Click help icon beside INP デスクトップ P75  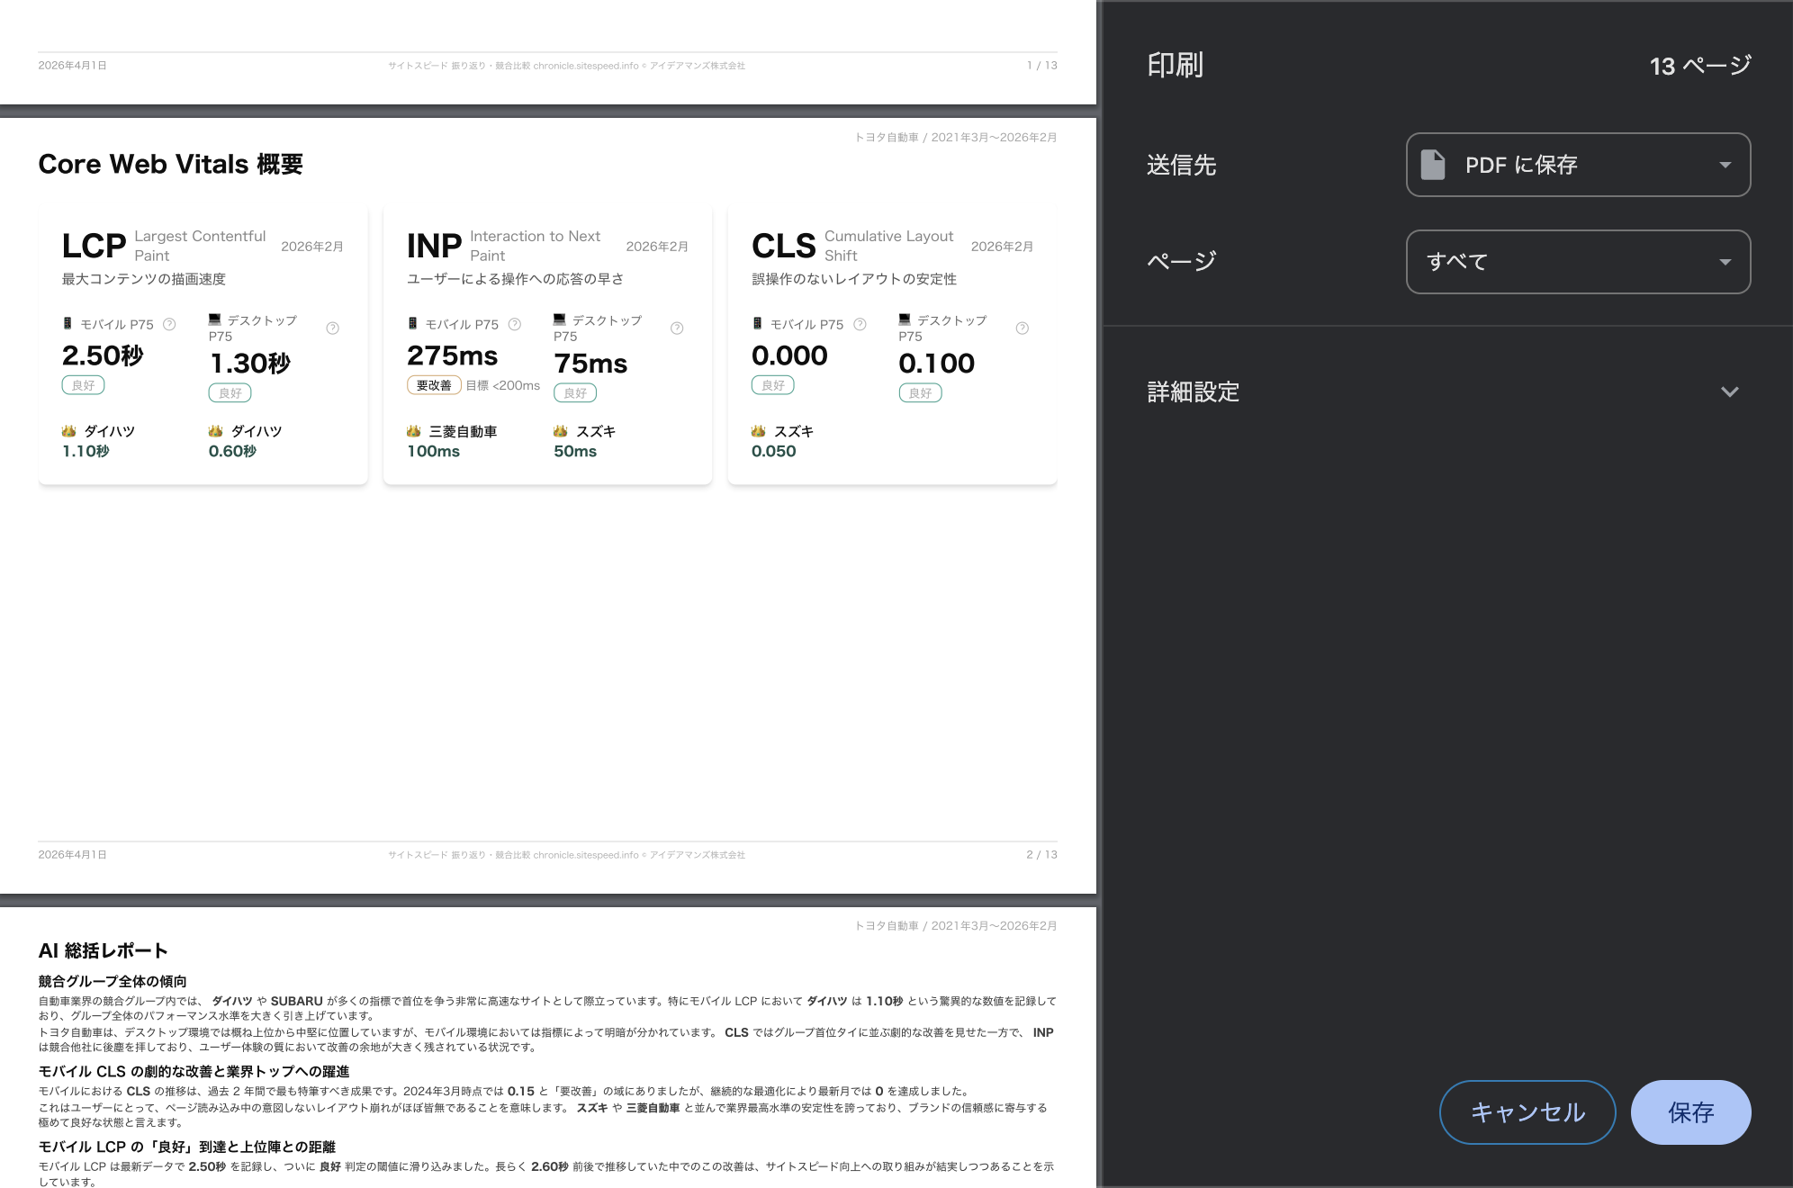click(x=677, y=328)
